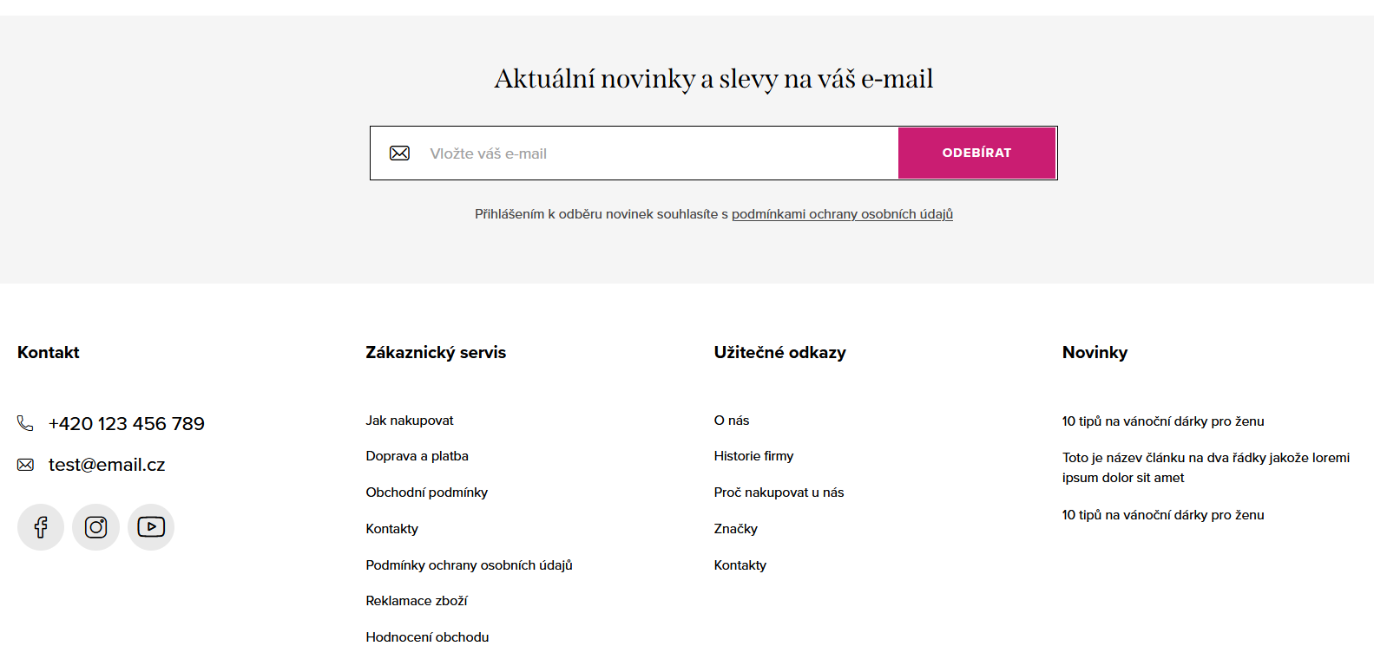
Task: Open the Instagram social icon
Action: click(95, 527)
